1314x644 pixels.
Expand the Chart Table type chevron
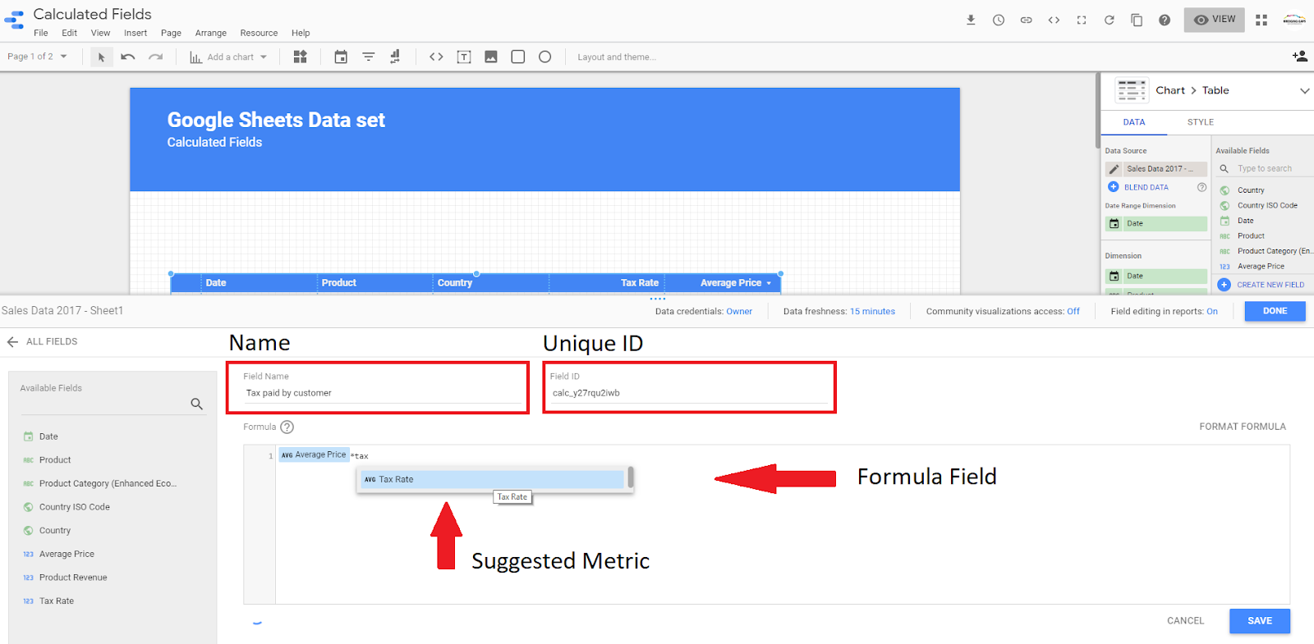1304,91
